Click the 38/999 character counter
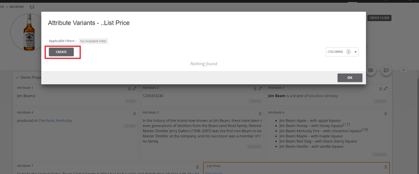 381,101
